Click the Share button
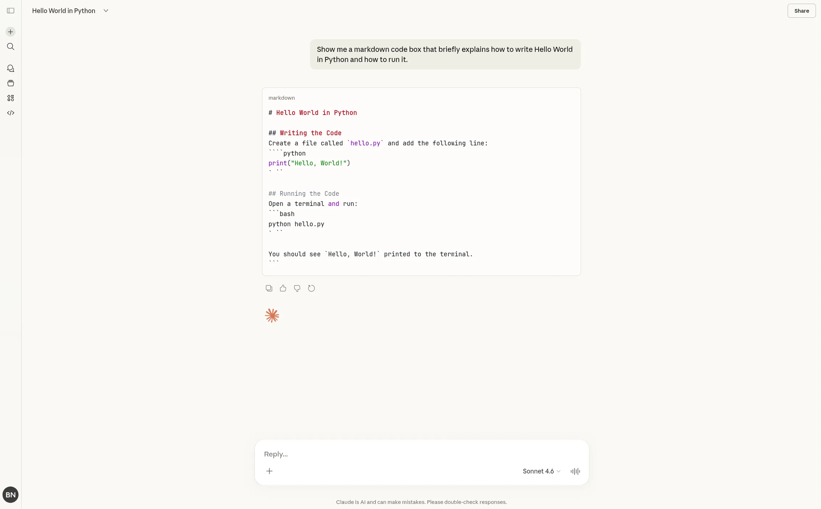 click(x=801, y=11)
